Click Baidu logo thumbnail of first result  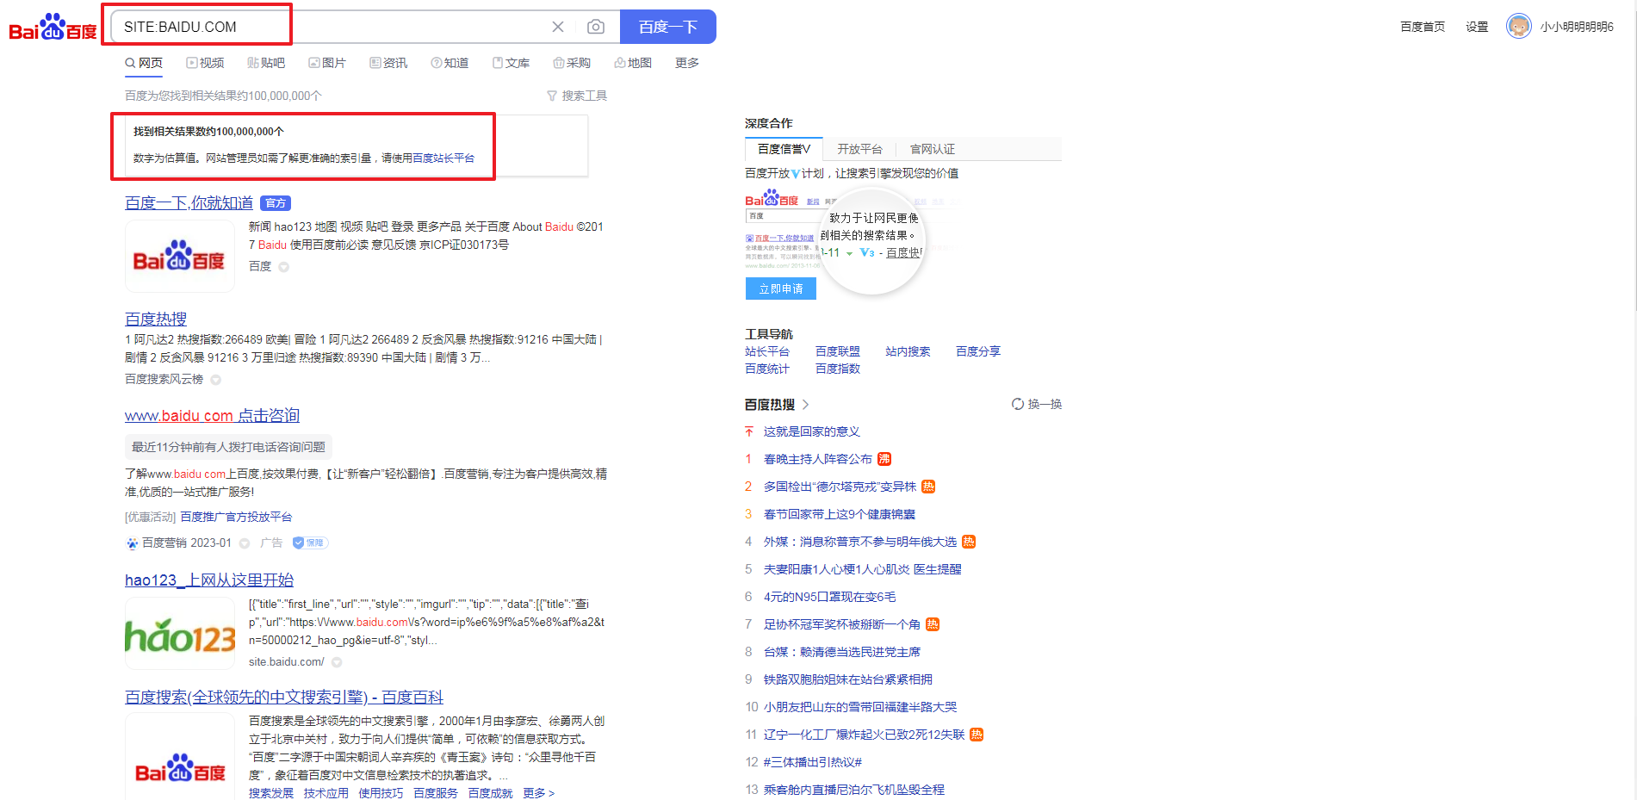point(180,256)
